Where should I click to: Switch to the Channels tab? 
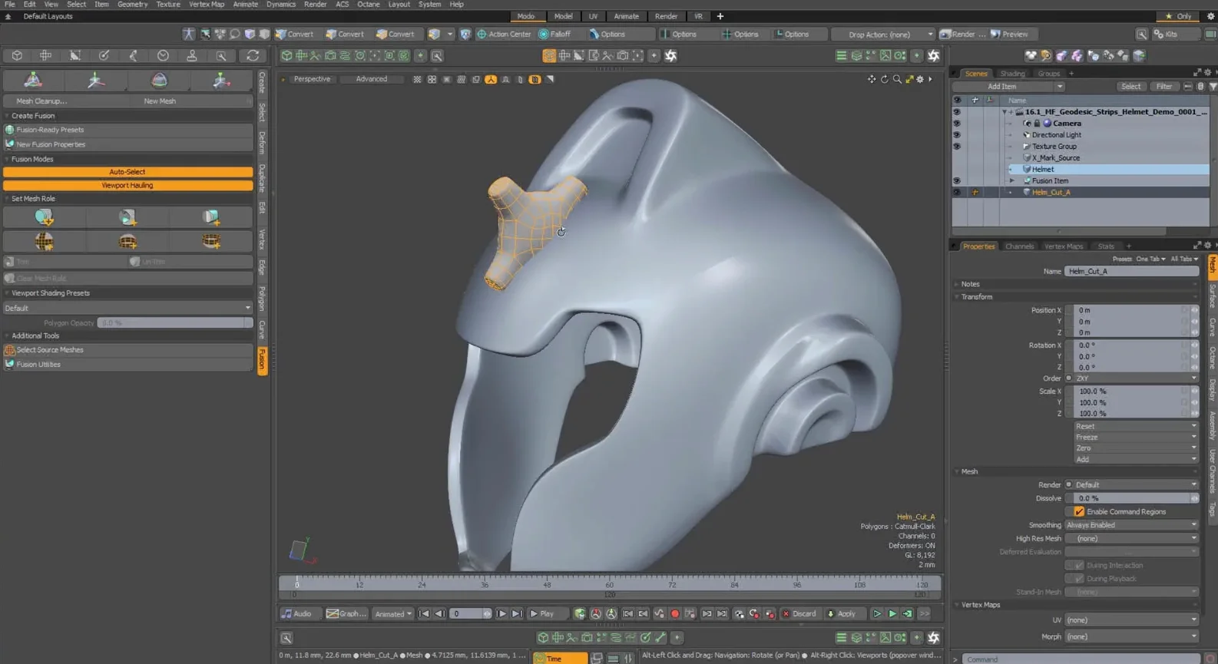pyautogui.click(x=1019, y=246)
